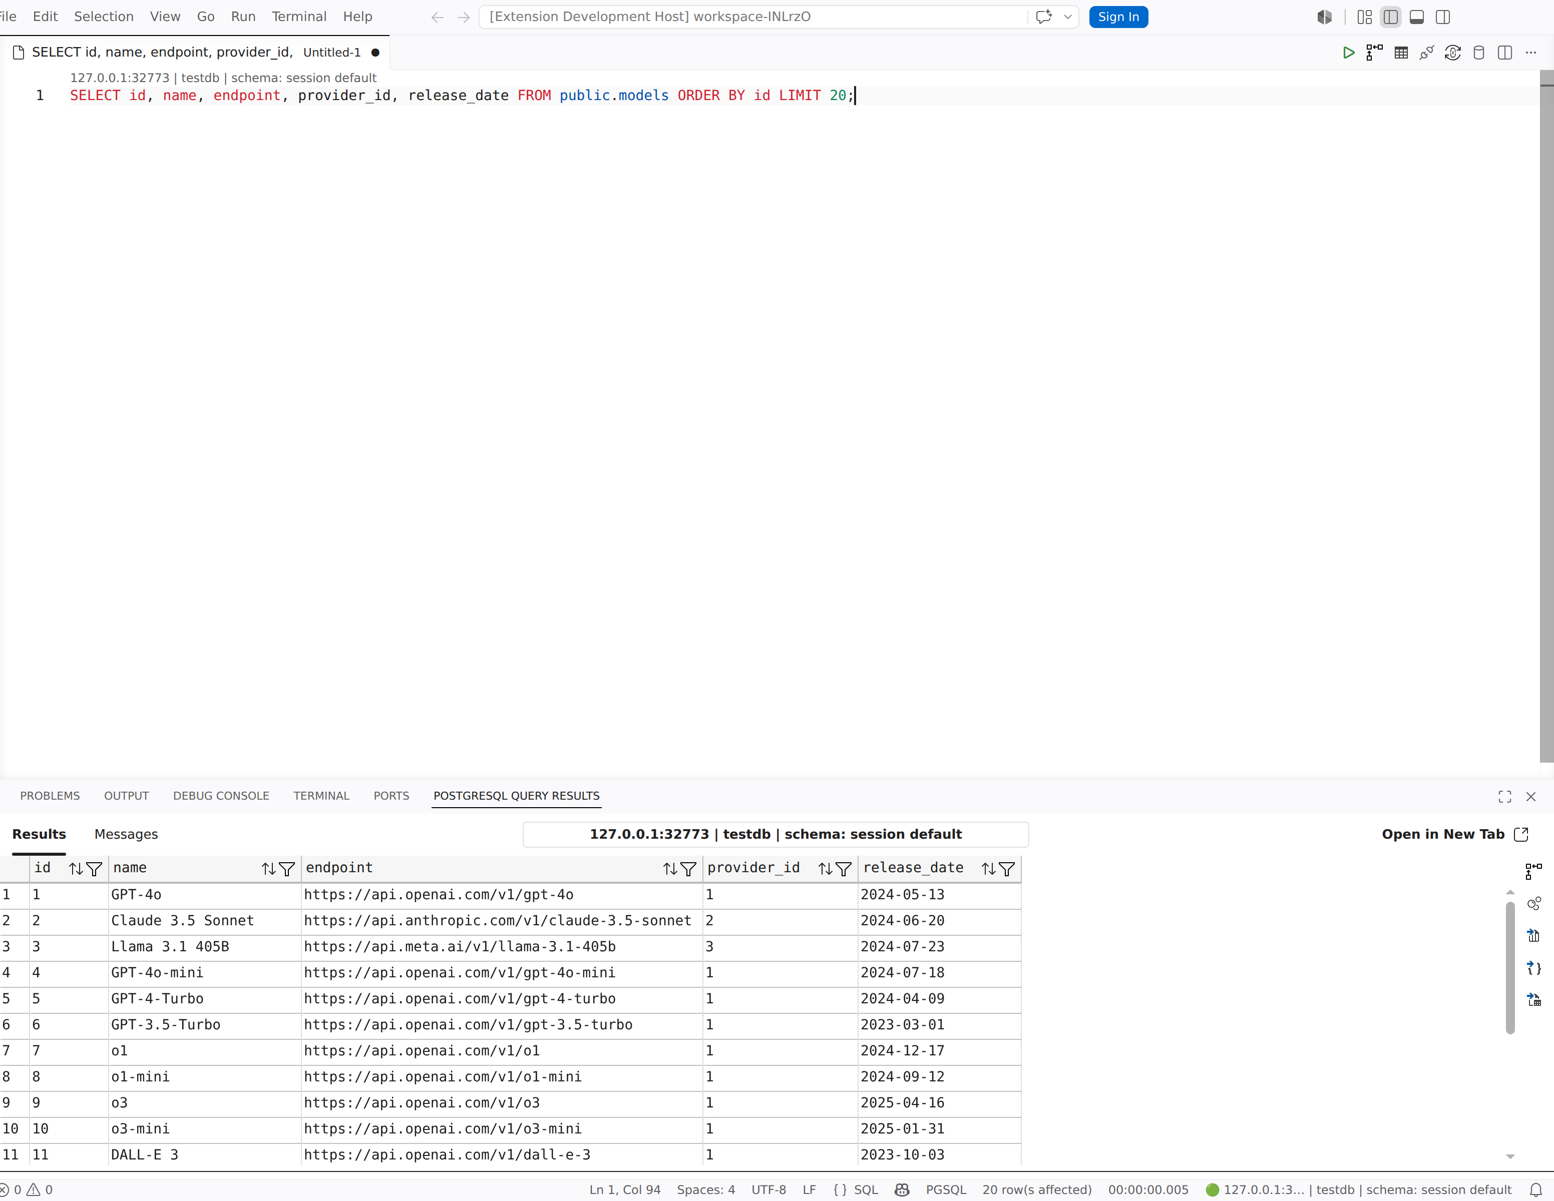This screenshot has height=1201, width=1554.
Task: Open the Run menu
Action: point(243,17)
